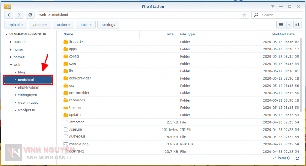
Task: Click the help question mark icon
Action: click(x=272, y=6)
